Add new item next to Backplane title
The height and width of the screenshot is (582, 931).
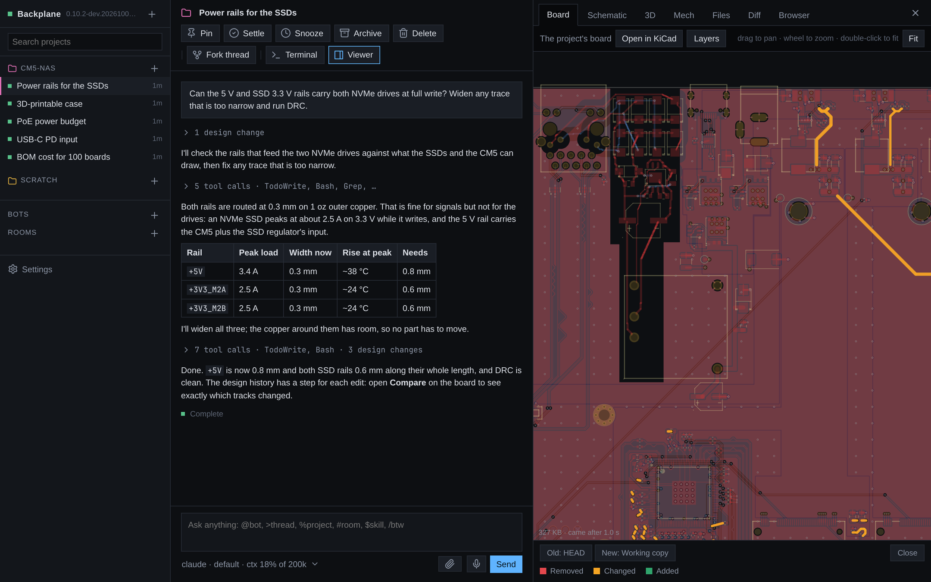(152, 14)
